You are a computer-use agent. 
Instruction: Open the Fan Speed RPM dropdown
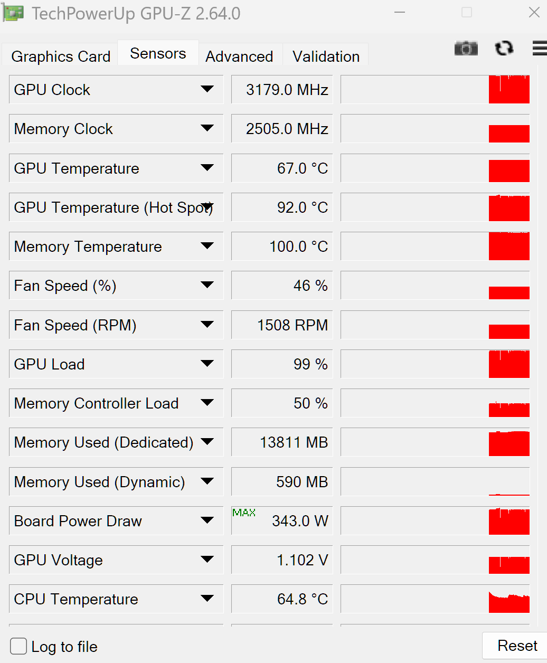click(x=208, y=325)
